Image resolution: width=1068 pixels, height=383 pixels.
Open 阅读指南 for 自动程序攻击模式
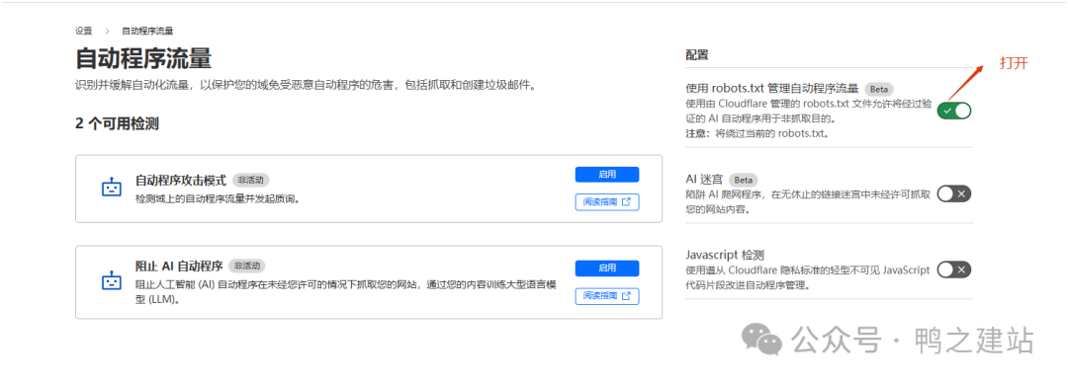coord(607,202)
